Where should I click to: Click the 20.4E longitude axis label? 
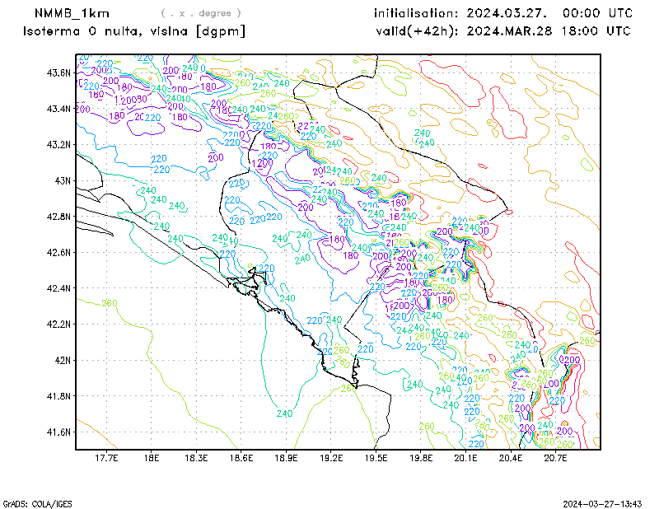point(511,458)
